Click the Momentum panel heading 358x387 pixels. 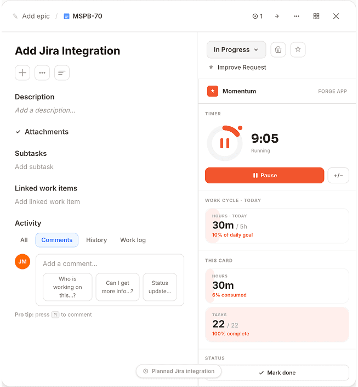coord(239,91)
